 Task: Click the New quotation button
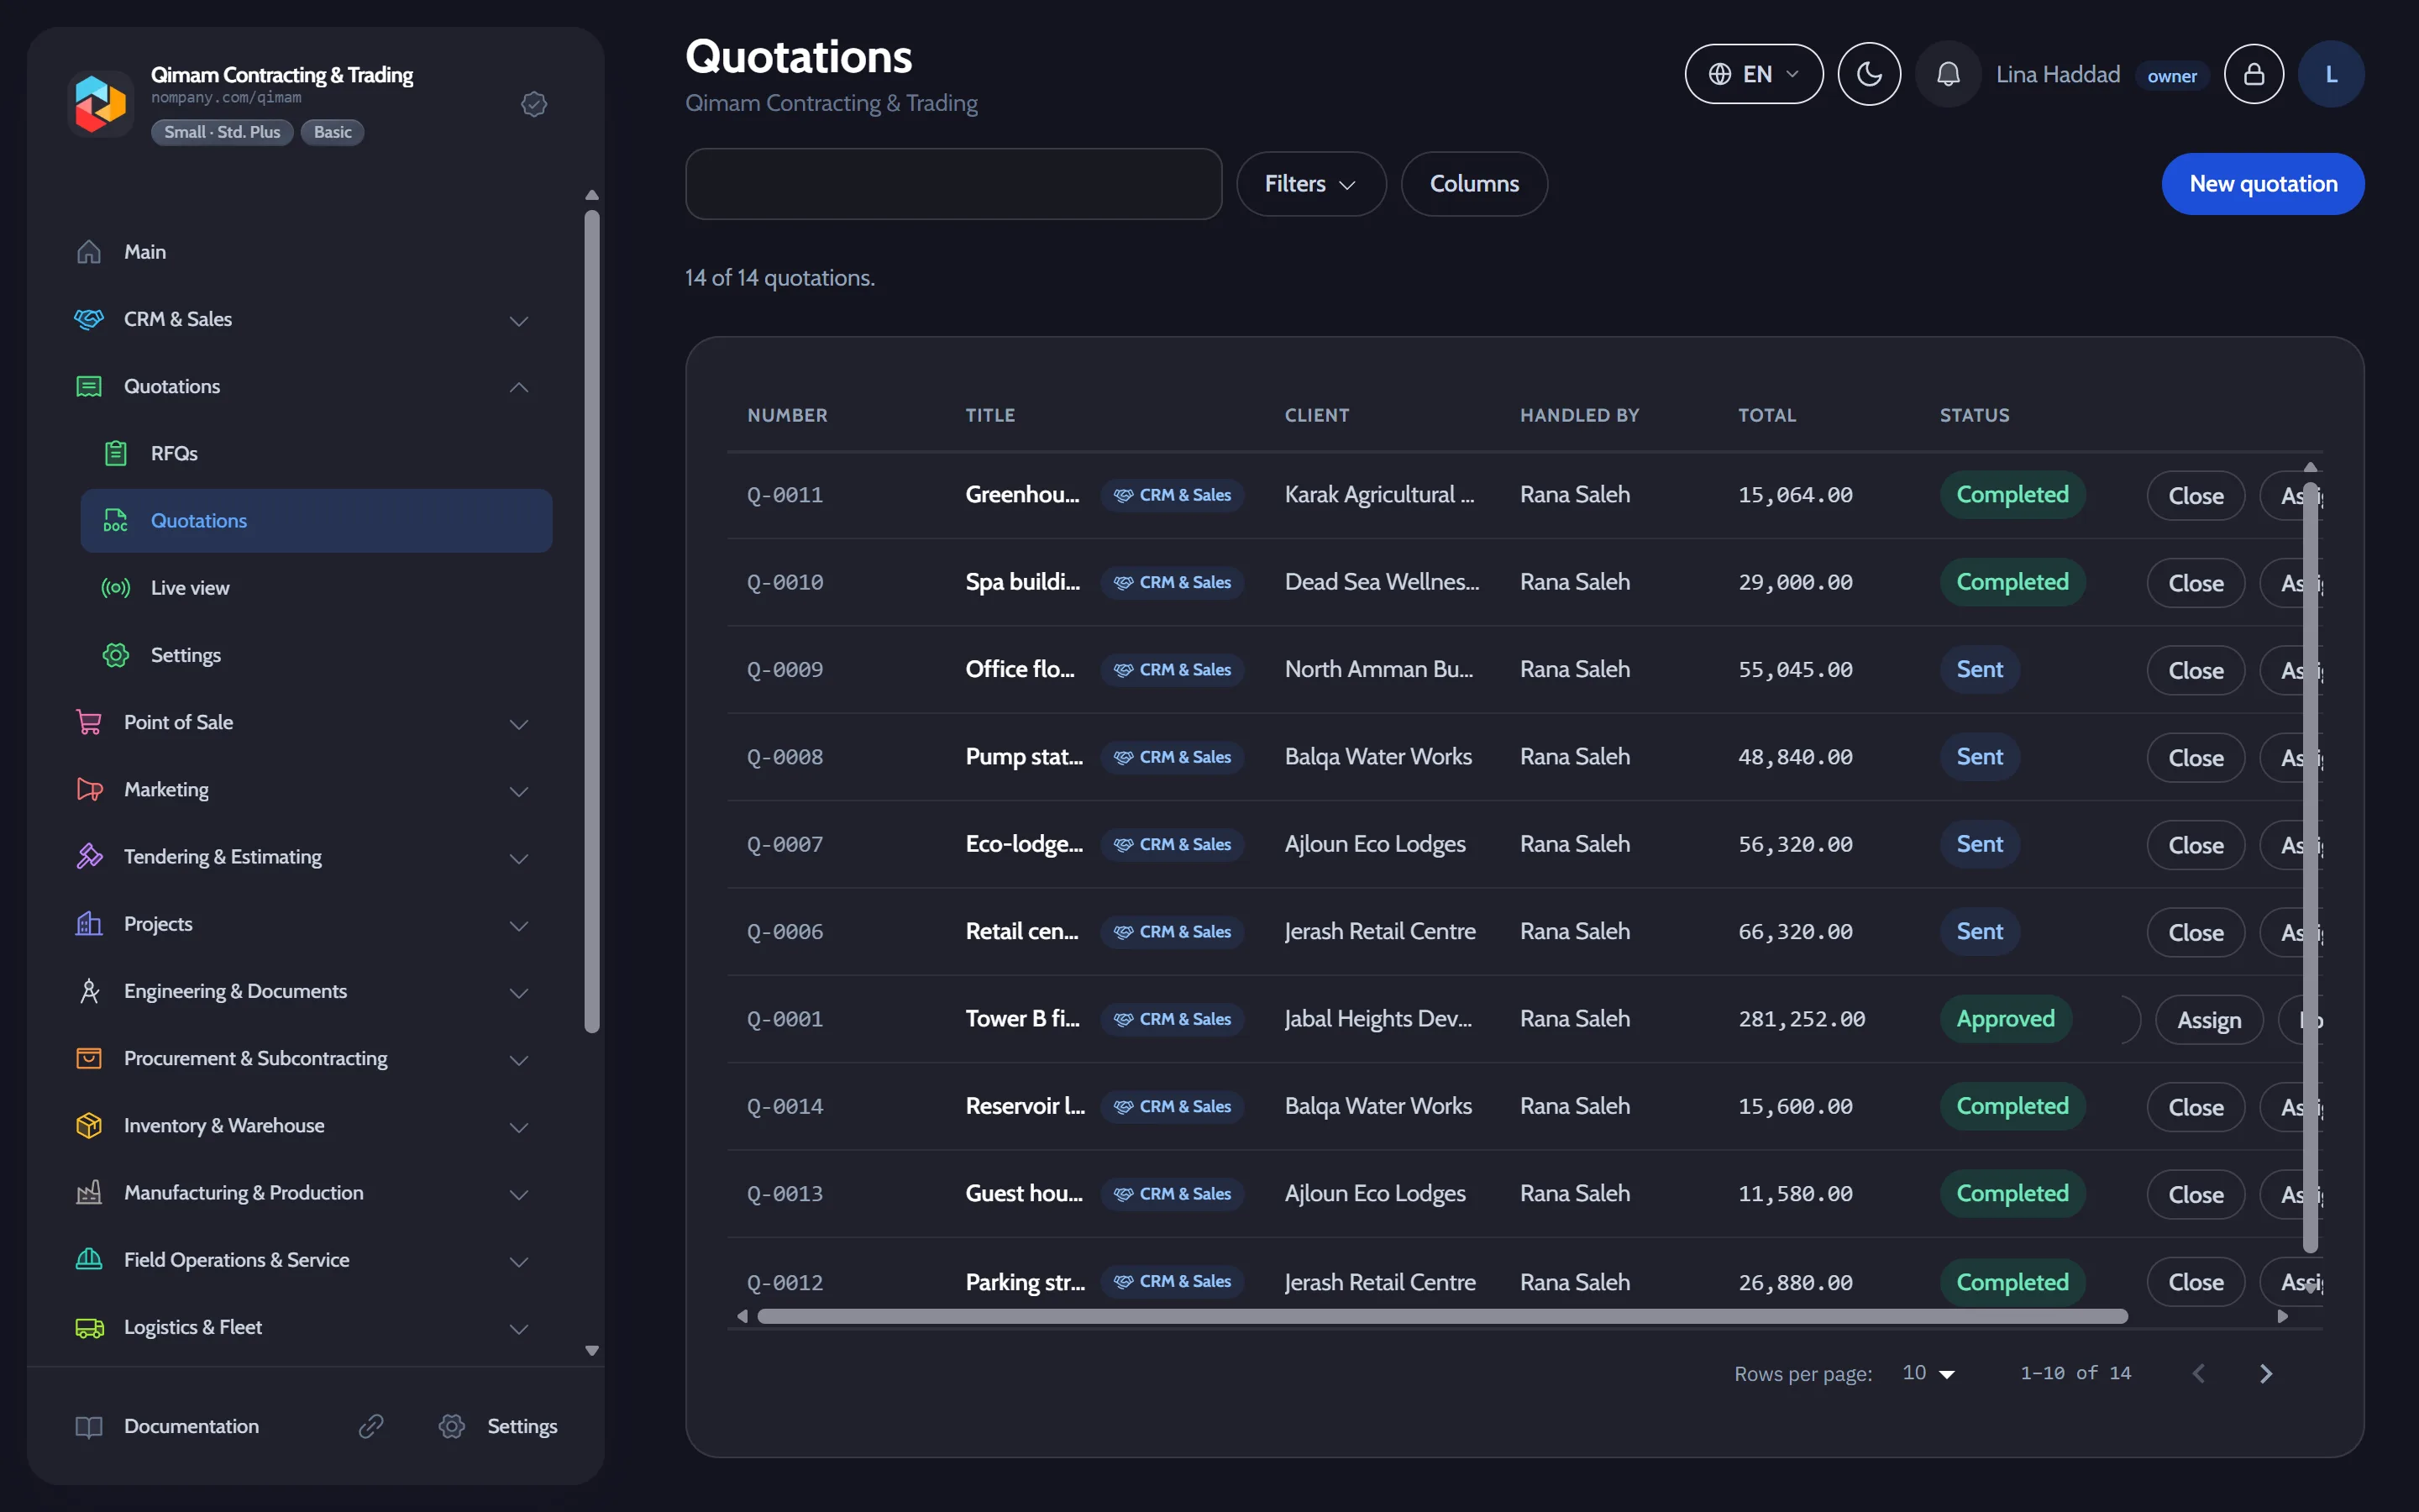point(2262,184)
